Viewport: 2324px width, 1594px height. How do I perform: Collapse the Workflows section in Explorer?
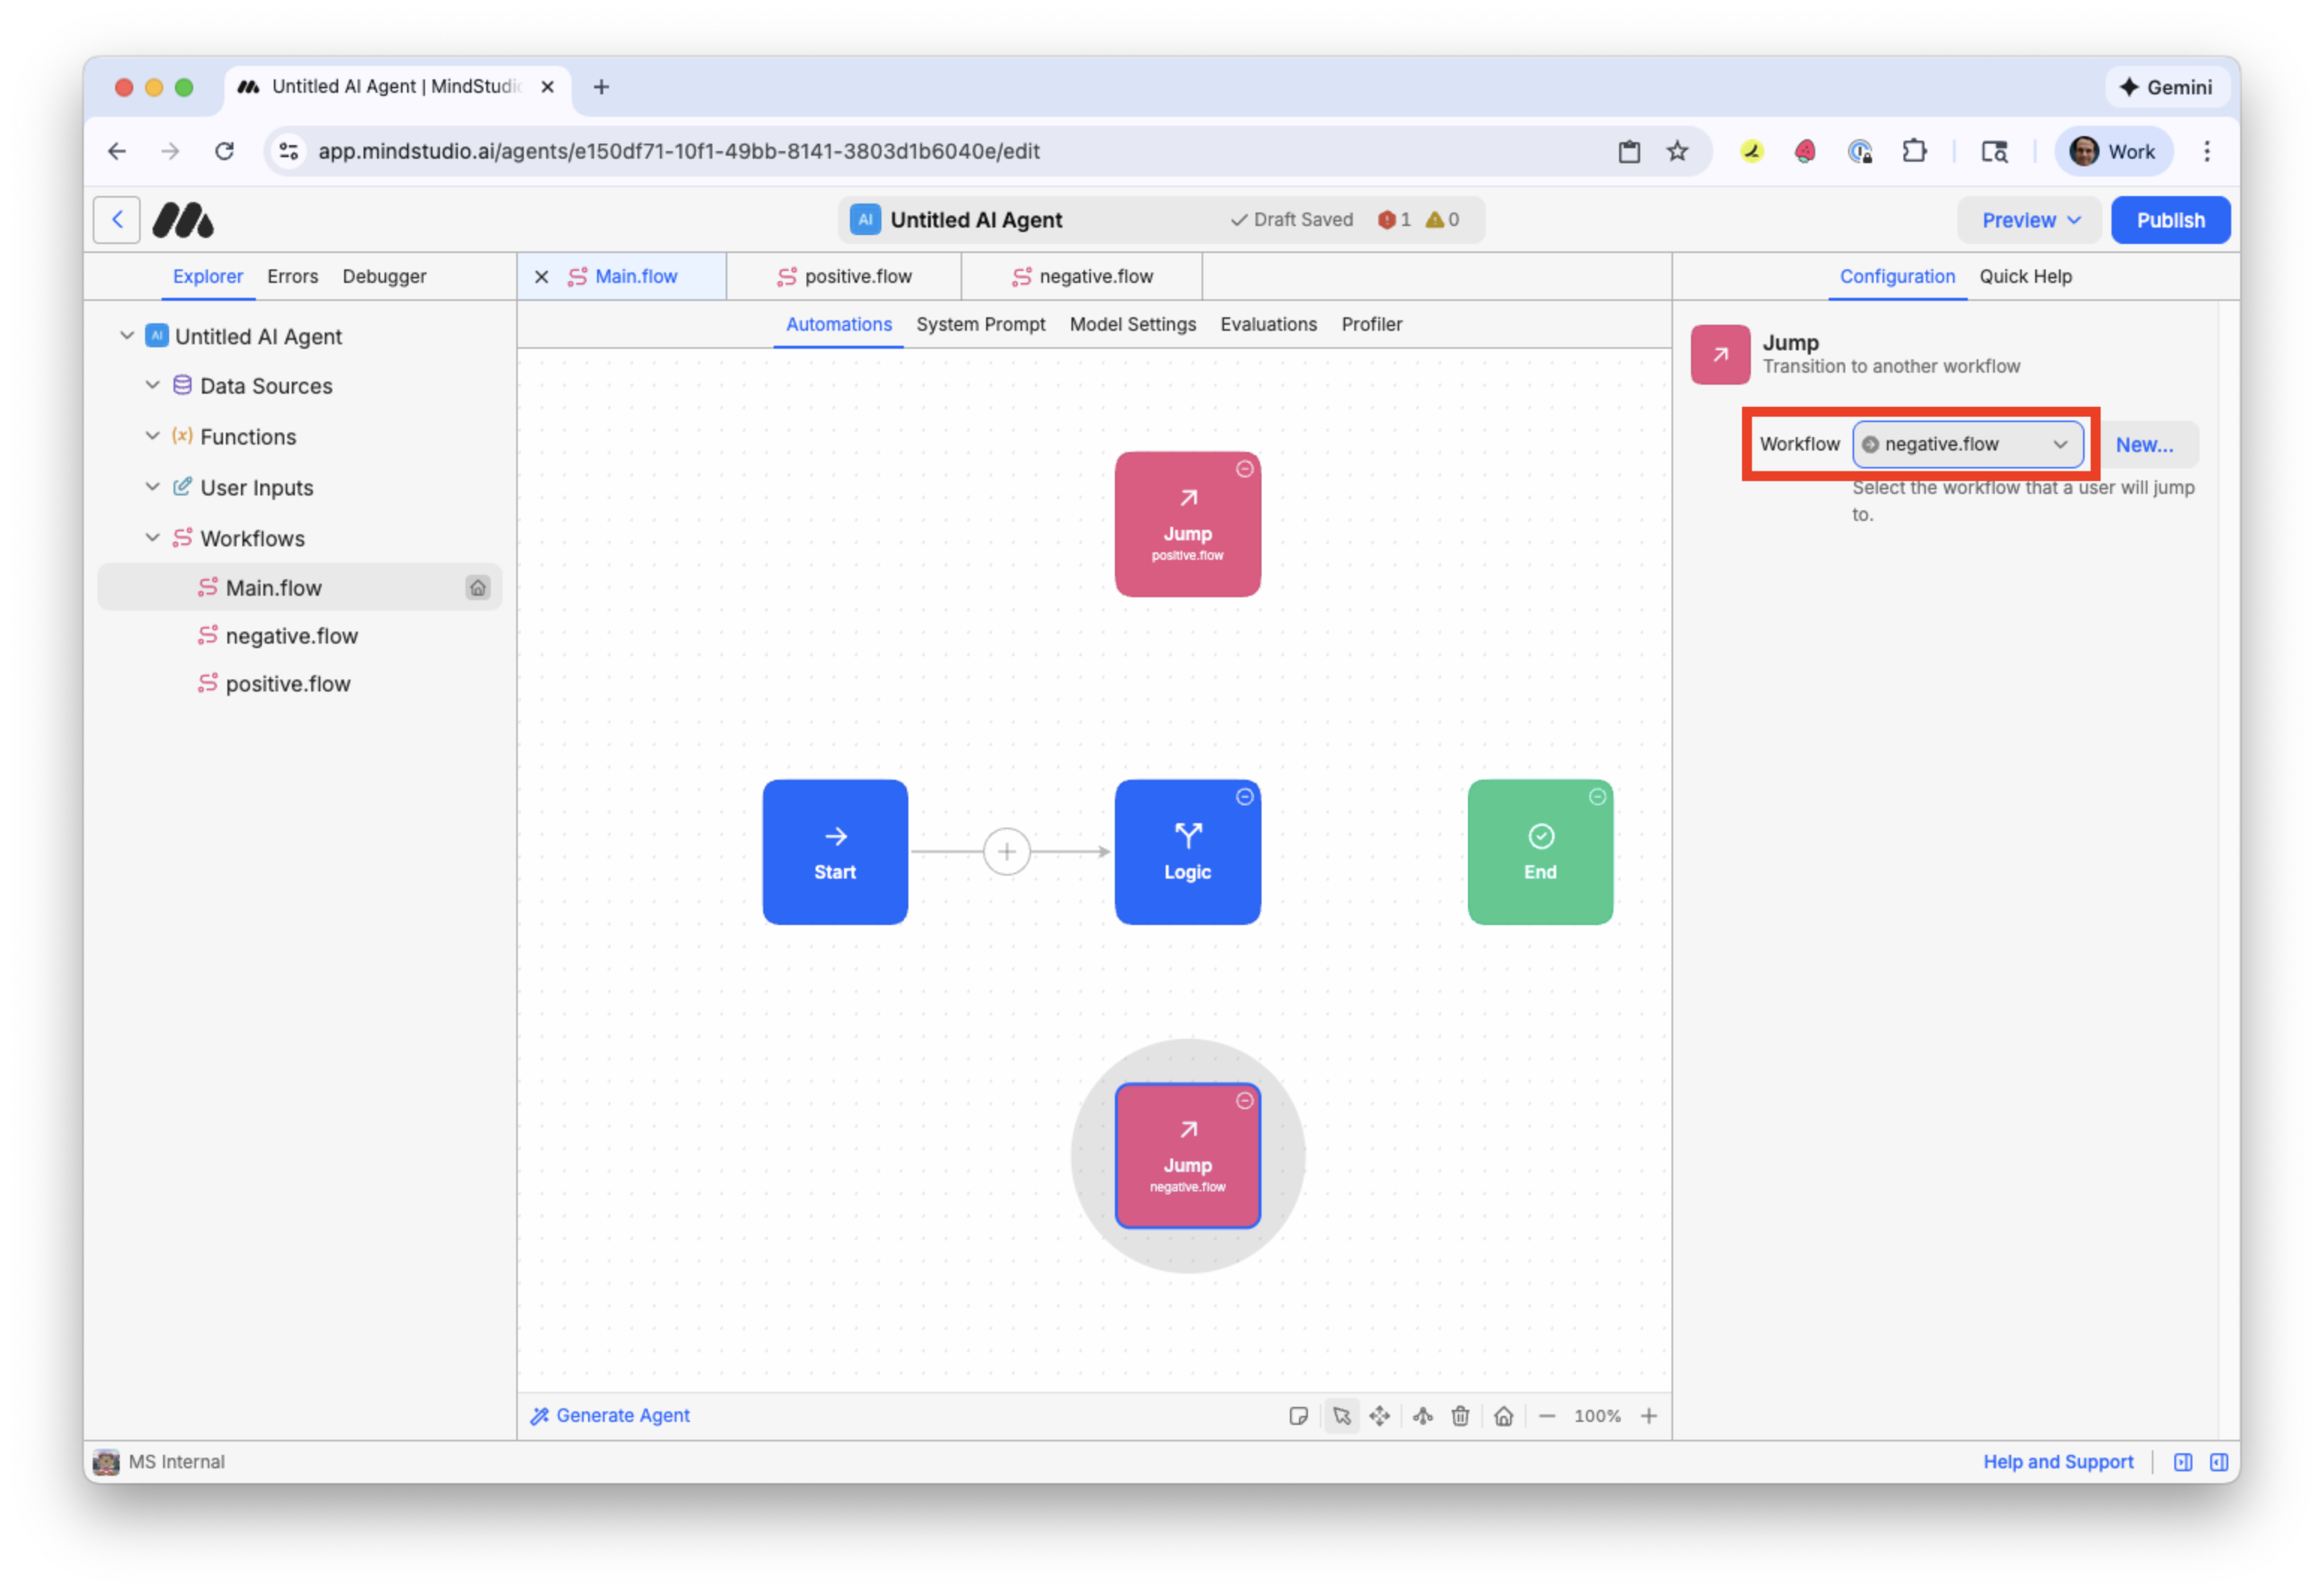tap(152, 538)
